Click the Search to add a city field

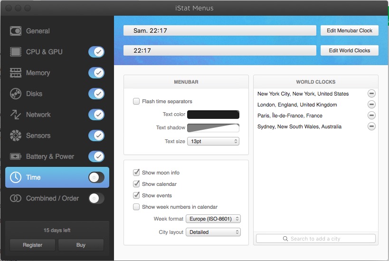[x=315, y=239]
